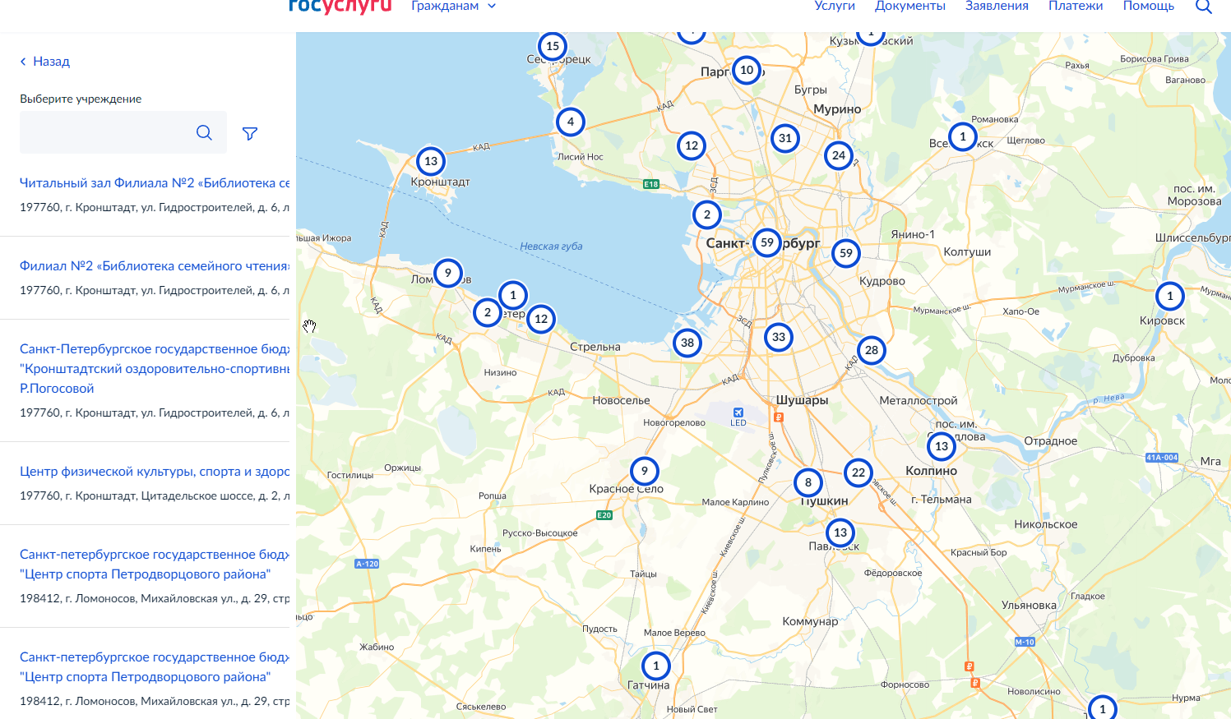Viewport: 1231px width, 719px height.
Task: Open the filter funnel icon
Action: click(x=250, y=133)
